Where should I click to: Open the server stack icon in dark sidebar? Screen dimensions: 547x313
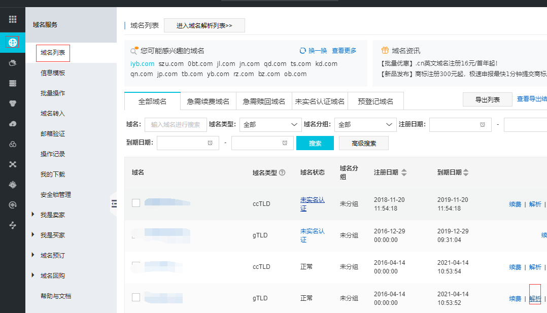[x=13, y=83]
